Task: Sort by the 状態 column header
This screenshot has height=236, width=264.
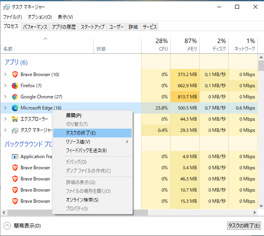Action: [117, 45]
